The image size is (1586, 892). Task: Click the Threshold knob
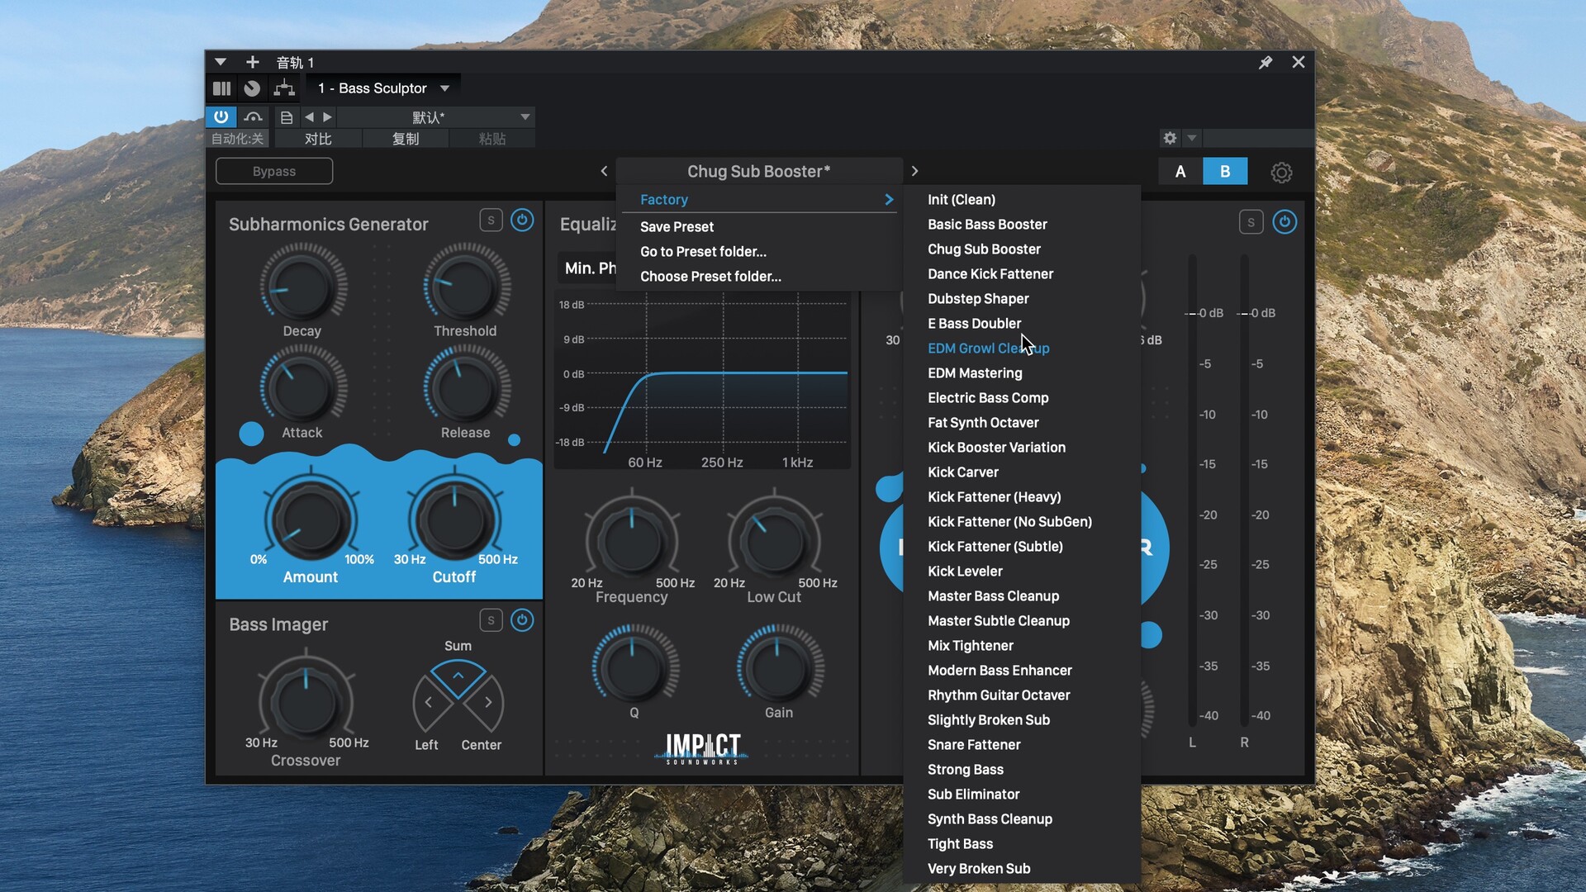(466, 286)
